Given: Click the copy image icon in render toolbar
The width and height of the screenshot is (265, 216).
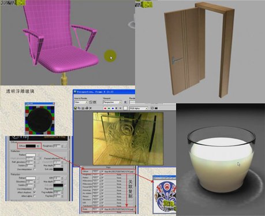Looking at the screenshot, I should coord(79,108).
